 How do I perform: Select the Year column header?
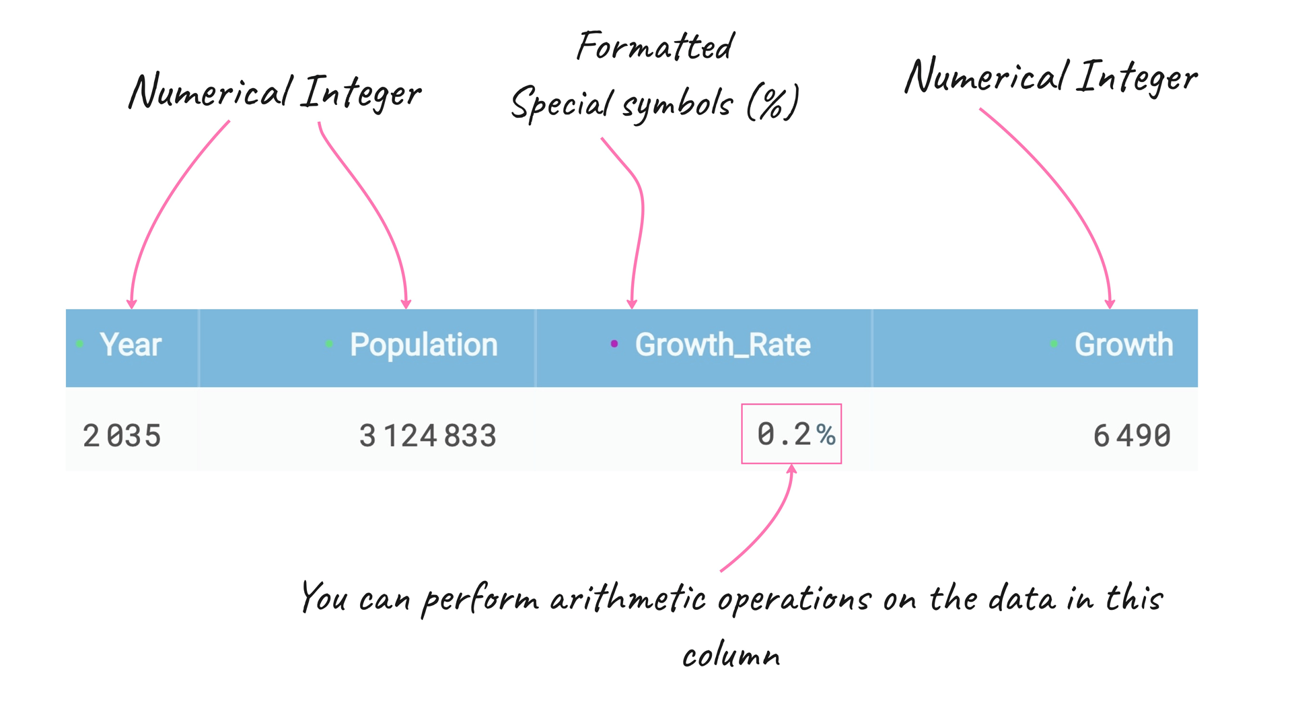132,348
